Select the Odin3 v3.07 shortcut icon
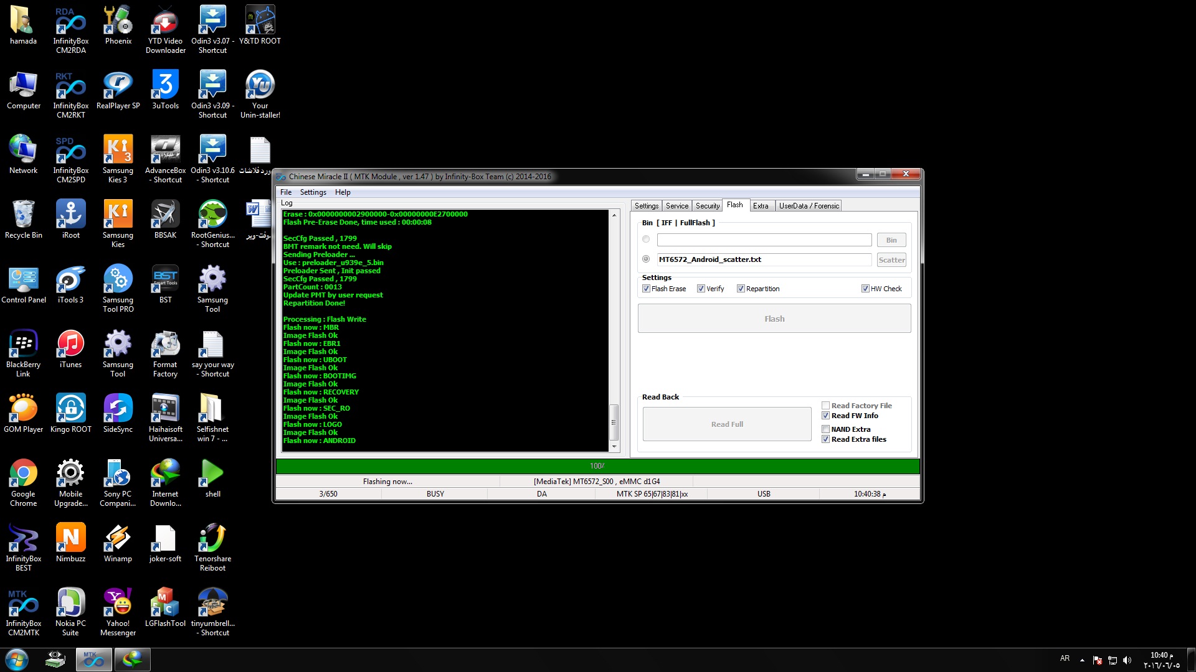 pos(212,30)
